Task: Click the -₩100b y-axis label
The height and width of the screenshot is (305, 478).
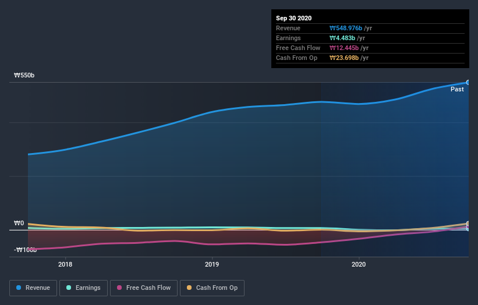Action: [x=25, y=250]
